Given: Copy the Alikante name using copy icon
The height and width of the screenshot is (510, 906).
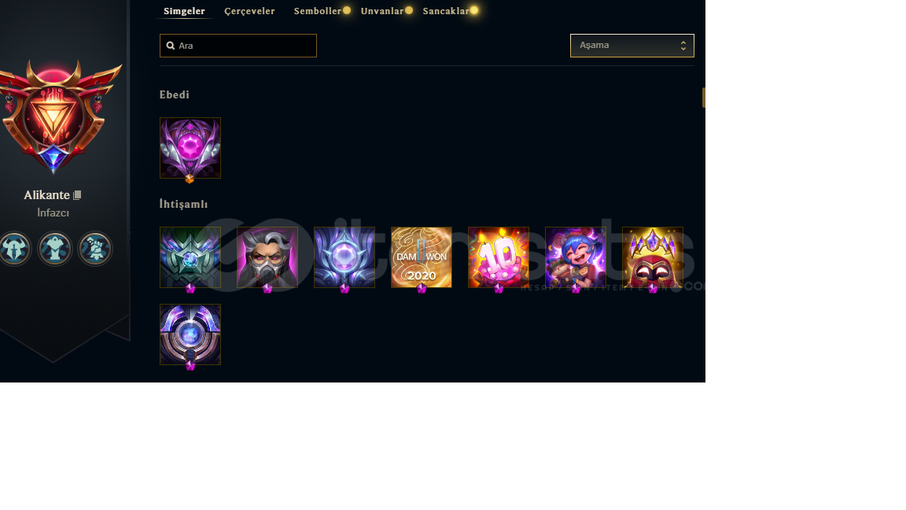Looking at the screenshot, I should tap(77, 195).
